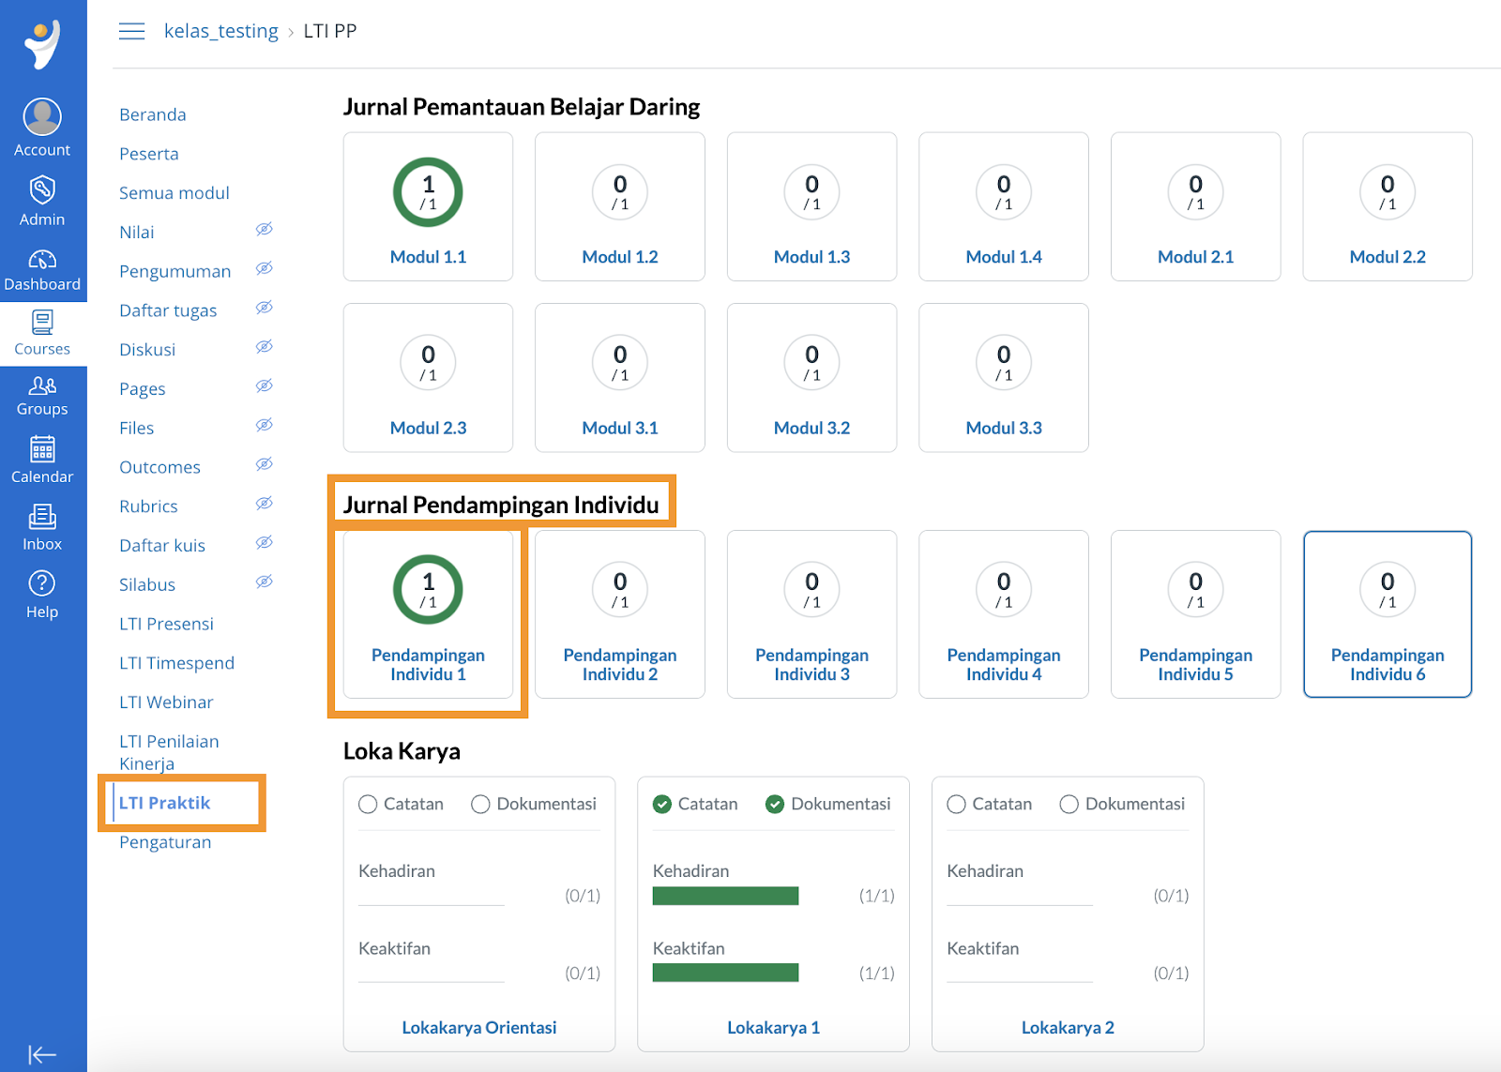Open Pendampingan Individu 1 link

428,664
